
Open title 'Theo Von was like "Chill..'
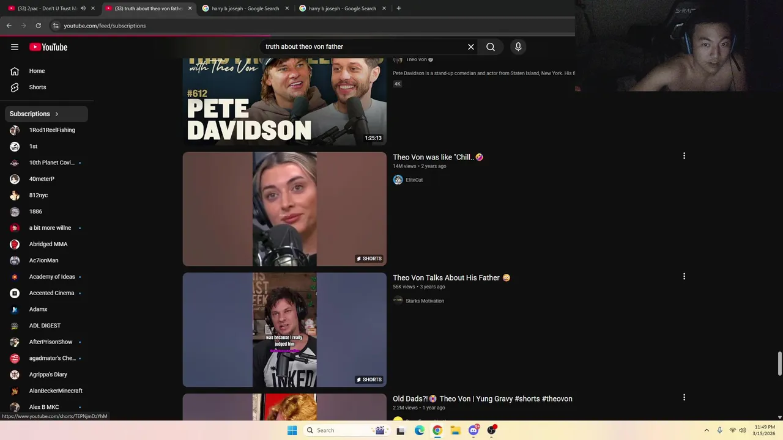click(438, 157)
